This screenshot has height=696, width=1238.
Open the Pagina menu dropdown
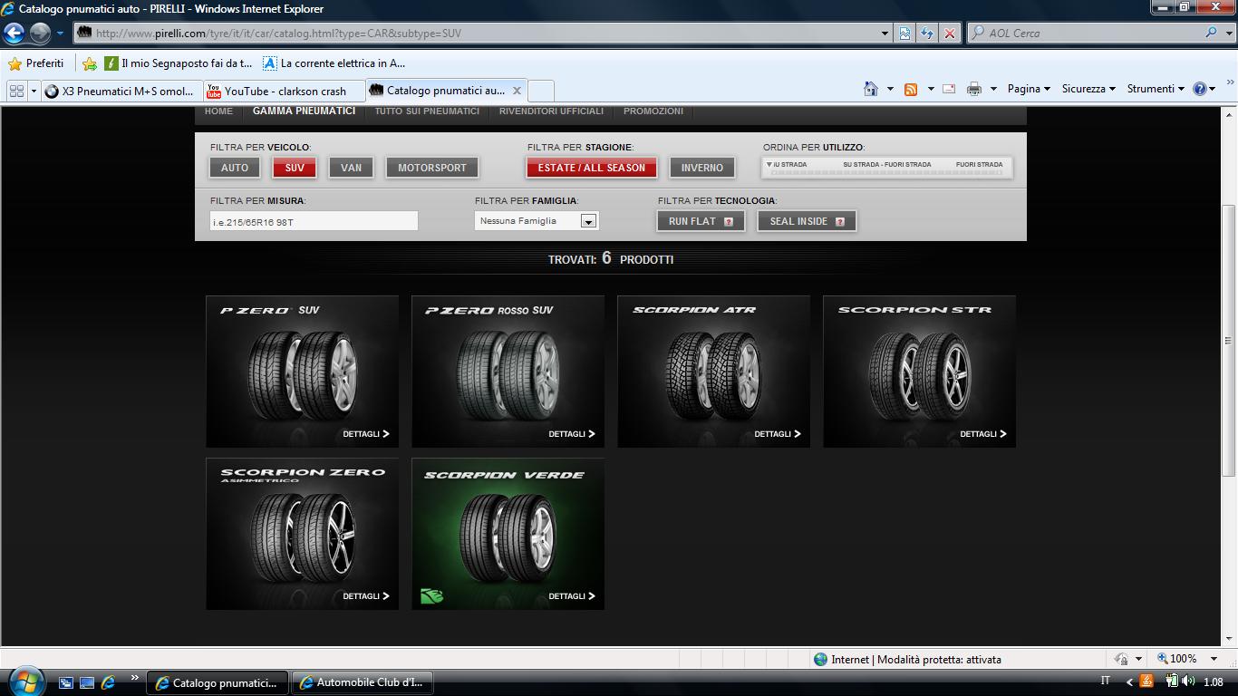click(x=1028, y=89)
